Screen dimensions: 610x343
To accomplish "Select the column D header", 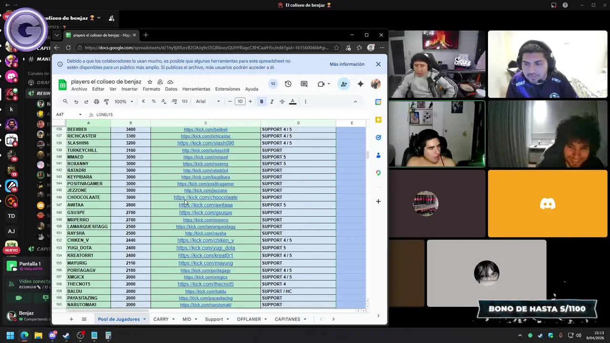I will (298, 123).
